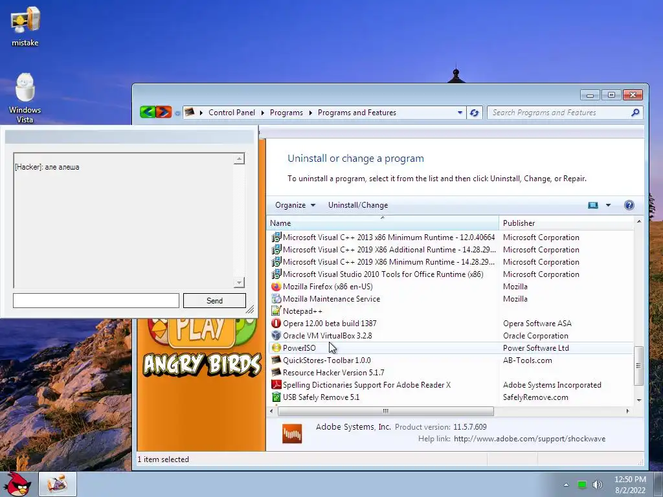The width and height of the screenshot is (663, 497).
Task: Click 'Adobe Systems Incorporated' publisher cell
Action: click(x=552, y=384)
